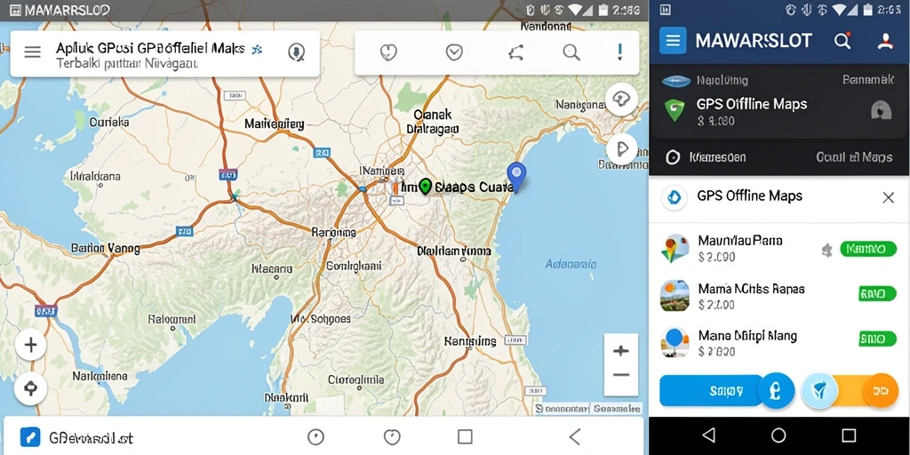Click the compass circle icon in bottom bar
Viewport: 910px width, 455px height.
click(315, 436)
